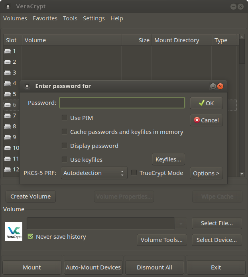Image resolution: width=248 pixels, height=277 pixels.
Task: Open the Volumes menu
Action: (x=15, y=18)
